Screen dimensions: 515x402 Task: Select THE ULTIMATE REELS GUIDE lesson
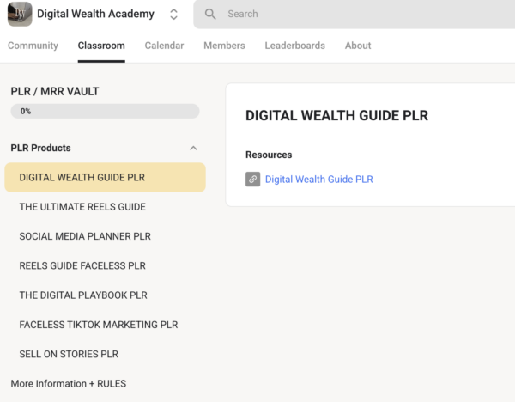pyautogui.click(x=82, y=207)
